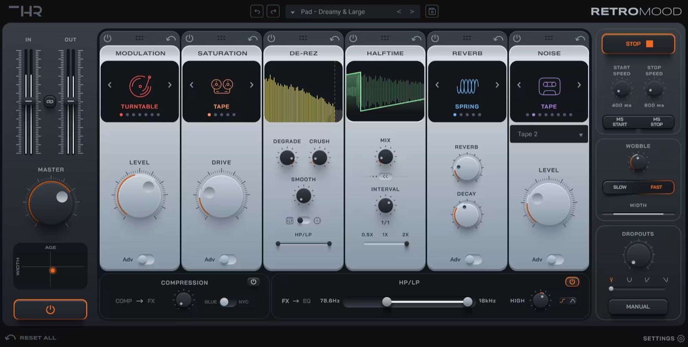
Task: Select the MS Start tab
Action: coord(620,122)
